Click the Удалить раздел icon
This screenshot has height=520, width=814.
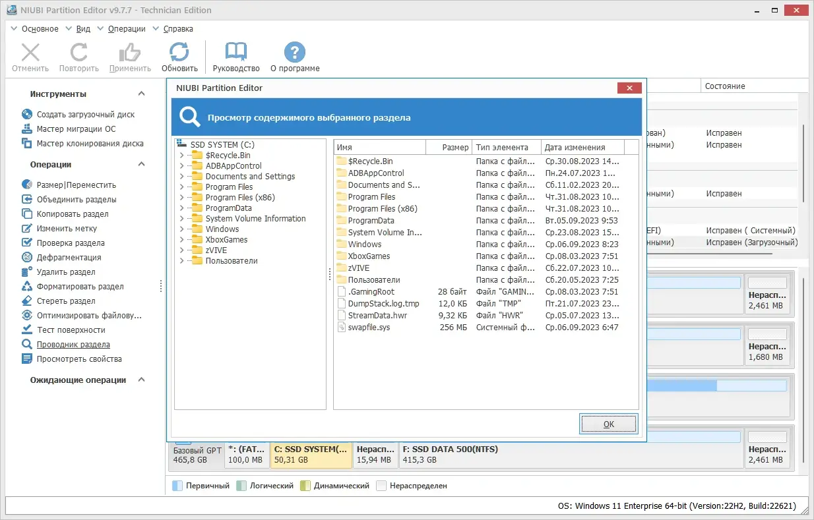27,272
